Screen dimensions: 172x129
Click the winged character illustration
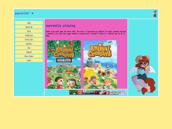(x=143, y=75)
